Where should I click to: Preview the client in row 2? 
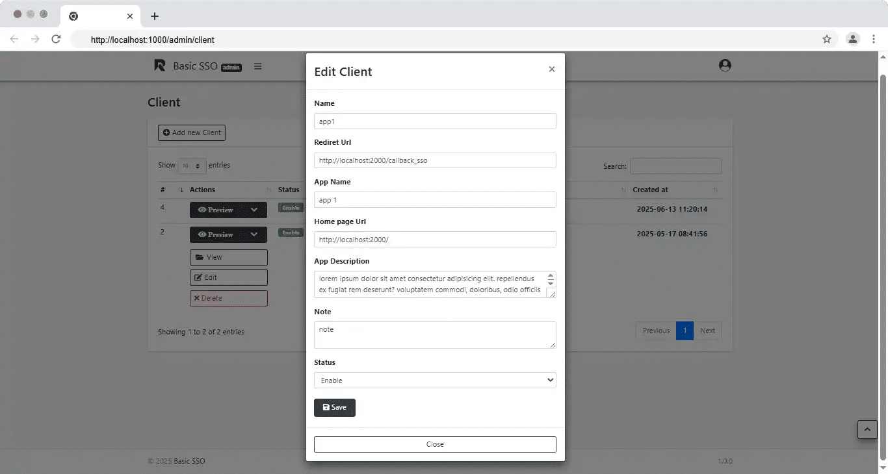tap(215, 234)
